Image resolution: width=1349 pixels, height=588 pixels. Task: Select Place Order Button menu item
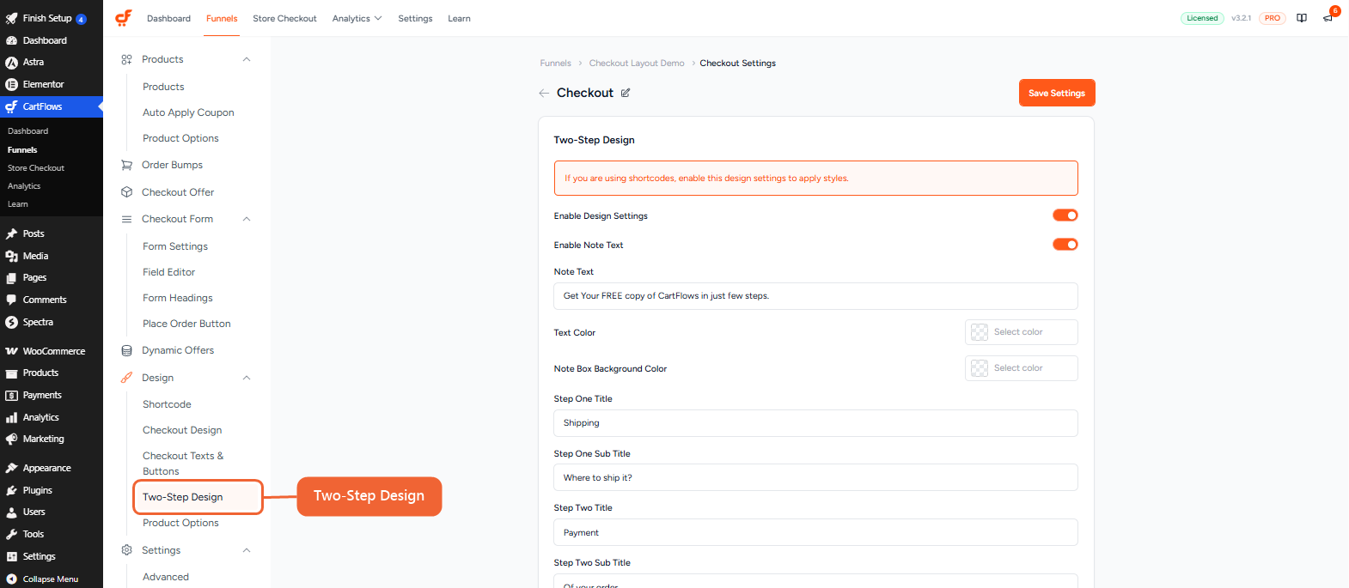point(186,324)
